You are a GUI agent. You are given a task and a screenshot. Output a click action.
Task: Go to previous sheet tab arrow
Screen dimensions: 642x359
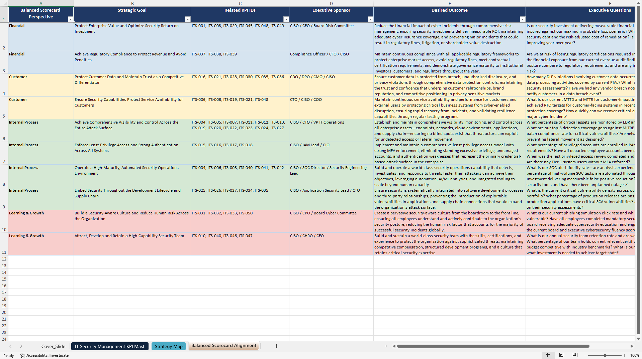(10, 346)
